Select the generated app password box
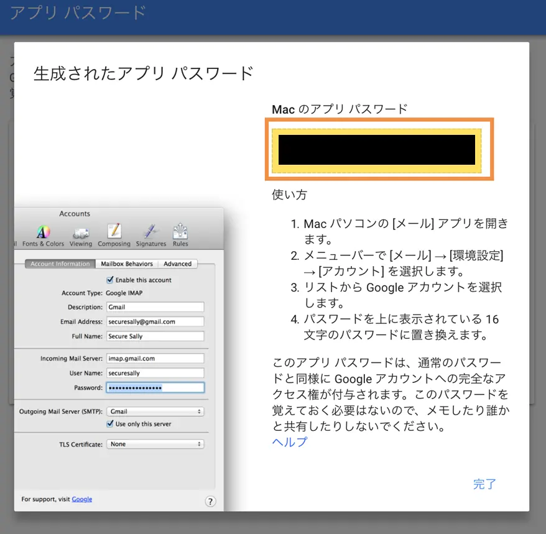The image size is (546, 534). click(x=376, y=150)
